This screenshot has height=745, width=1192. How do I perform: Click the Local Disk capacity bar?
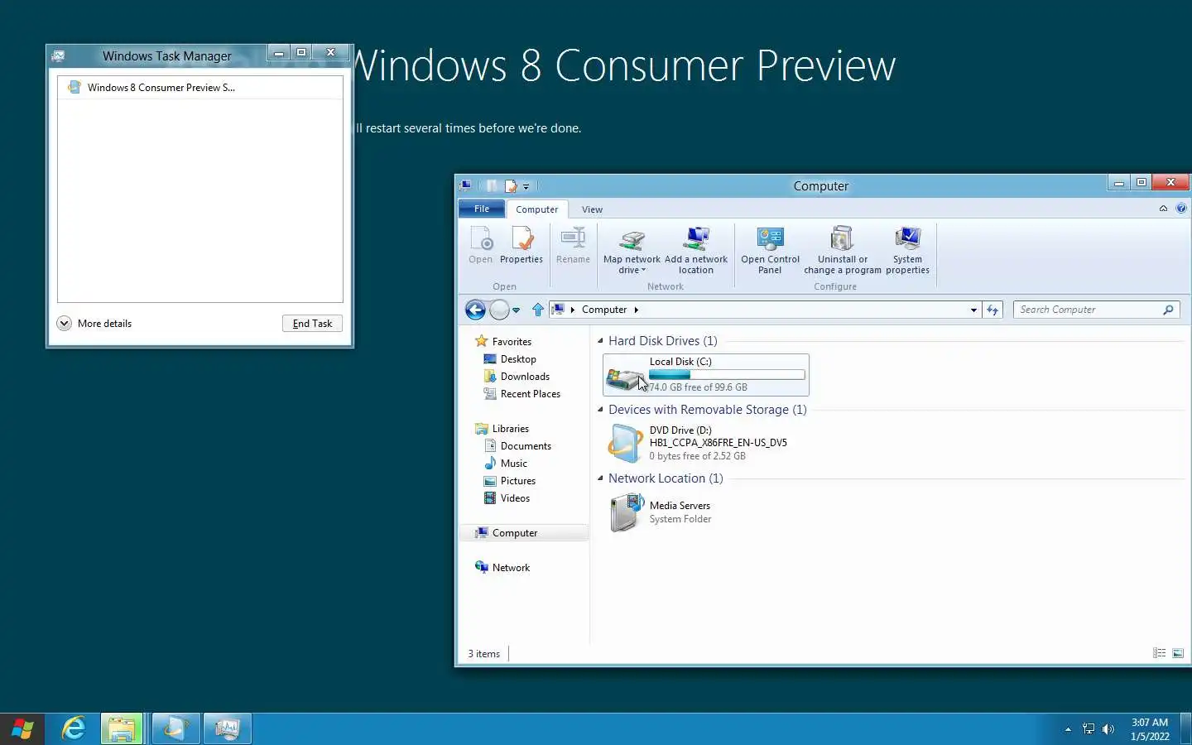pyautogui.click(x=727, y=375)
